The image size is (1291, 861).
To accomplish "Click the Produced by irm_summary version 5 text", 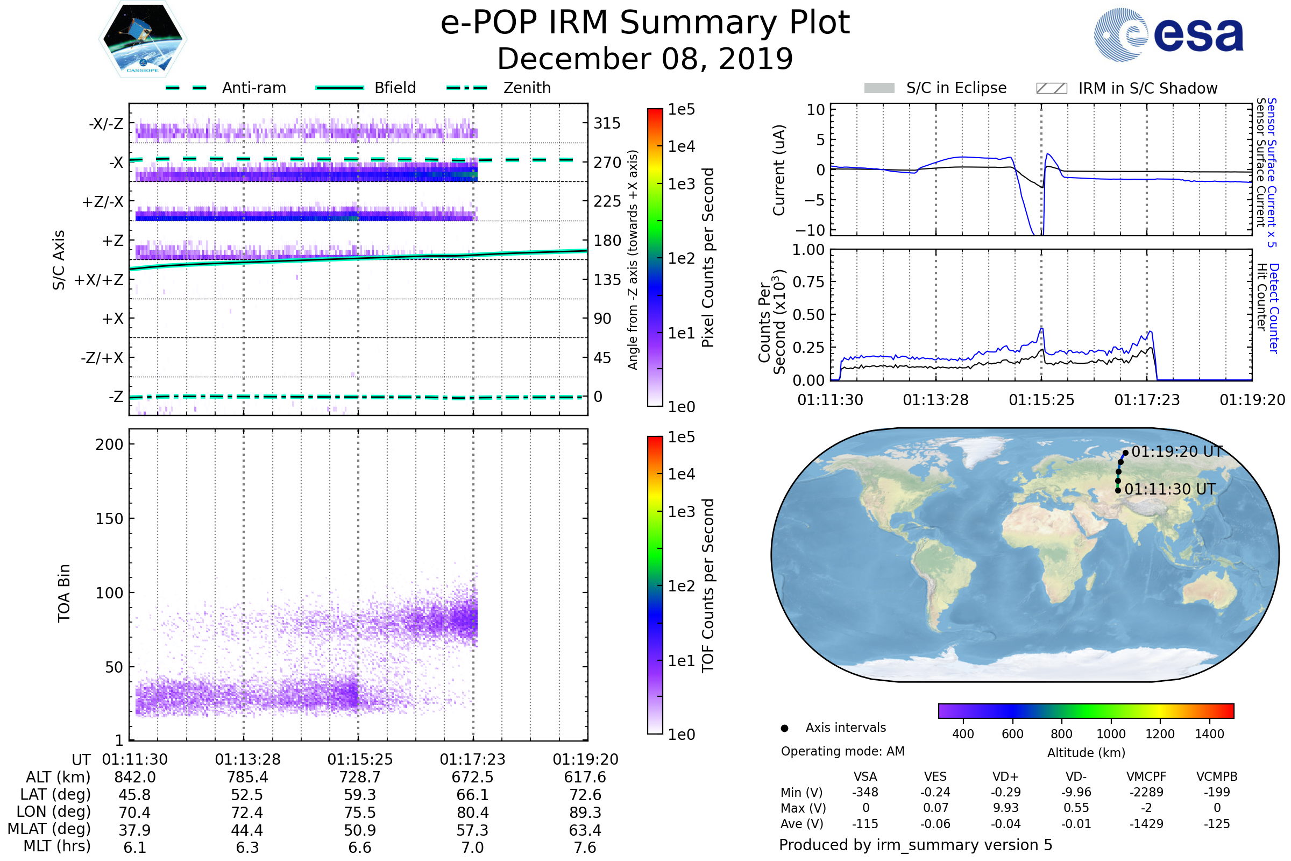I will [915, 845].
